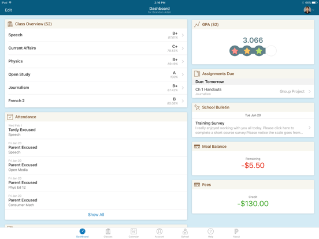
Task: Select the Open Study class name
Action: (19, 74)
